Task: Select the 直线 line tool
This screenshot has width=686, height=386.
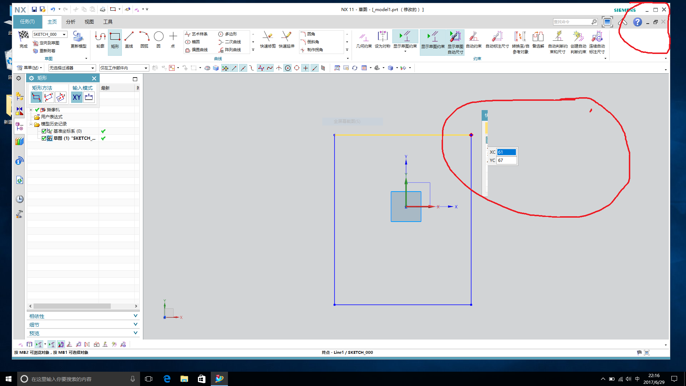Action: tap(129, 39)
